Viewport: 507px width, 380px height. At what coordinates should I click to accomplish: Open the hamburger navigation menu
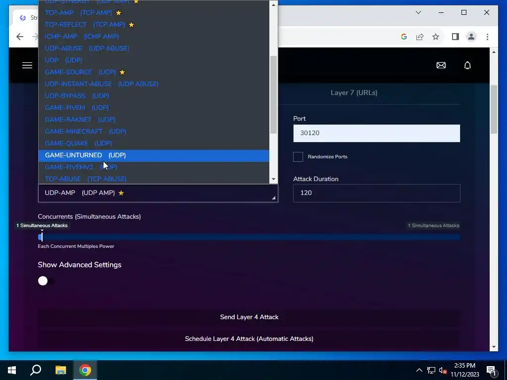coord(27,65)
